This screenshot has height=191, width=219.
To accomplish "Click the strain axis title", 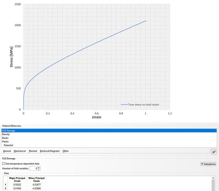I will pyautogui.click(x=96, y=117).
